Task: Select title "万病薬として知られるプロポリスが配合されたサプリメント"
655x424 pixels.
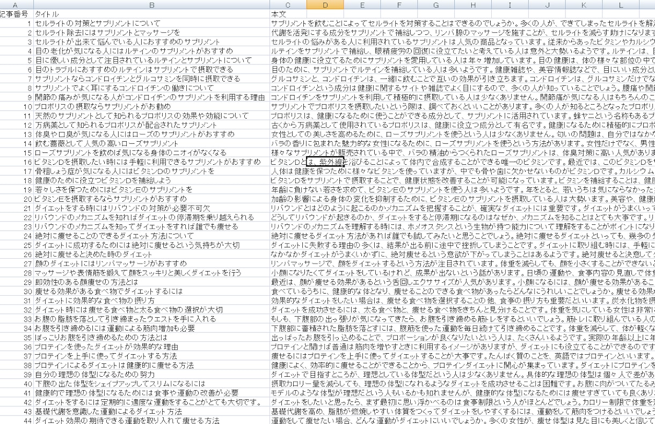Action: [151, 125]
